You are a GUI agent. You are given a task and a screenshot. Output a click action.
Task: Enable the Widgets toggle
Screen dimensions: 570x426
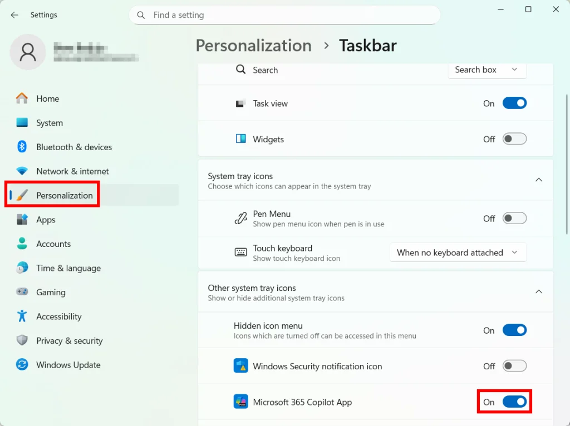(514, 139)
